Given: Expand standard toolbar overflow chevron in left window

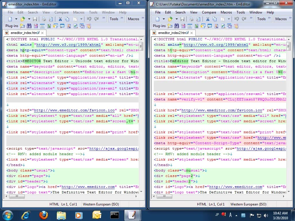Looking at the screenshot, I should pos(104,18).
